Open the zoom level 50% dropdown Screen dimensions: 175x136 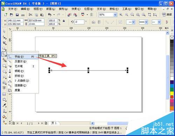click(115, 15)
